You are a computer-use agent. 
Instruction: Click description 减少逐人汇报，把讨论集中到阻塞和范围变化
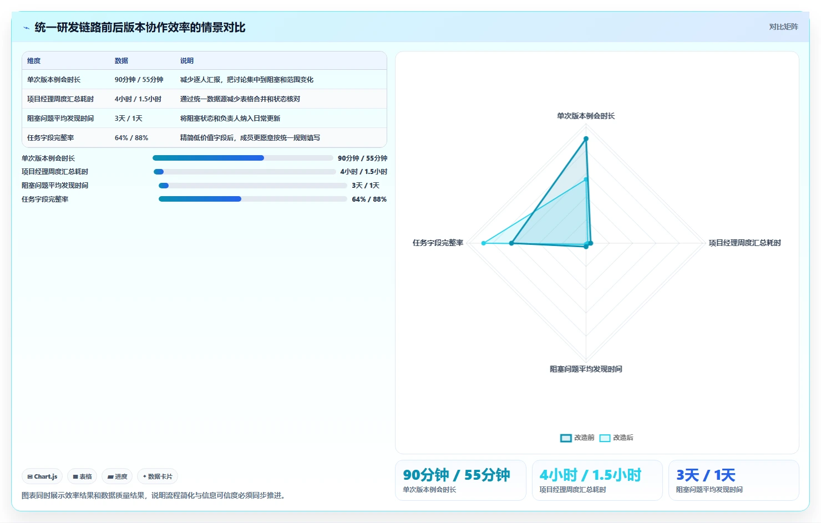(247, 80)
